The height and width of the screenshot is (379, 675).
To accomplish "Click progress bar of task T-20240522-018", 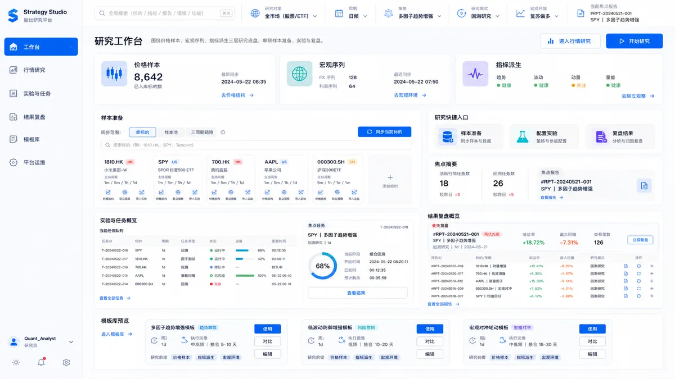I will (x=244, y=250).
